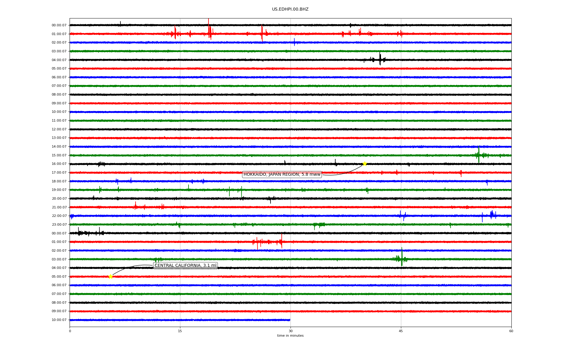The image size is (581, 363).
Task: Select the 13:00:07 trace time label
Action: click(59, 138)
